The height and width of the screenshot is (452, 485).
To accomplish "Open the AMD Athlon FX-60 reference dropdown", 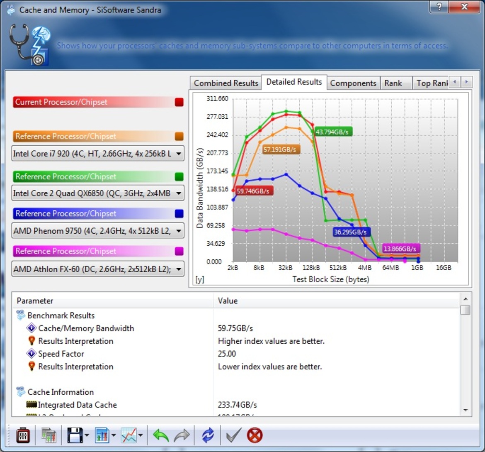I will (x=98, y=269).
